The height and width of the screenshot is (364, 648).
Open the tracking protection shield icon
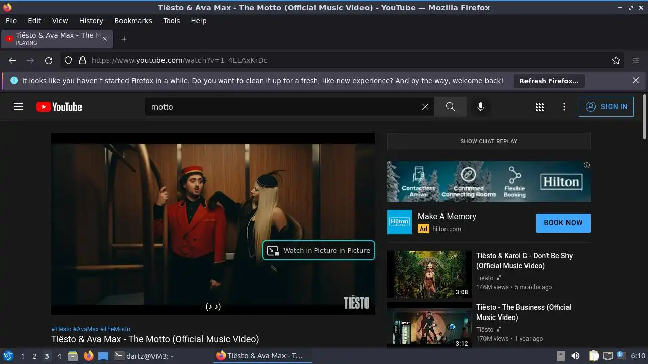coord(68,60)
